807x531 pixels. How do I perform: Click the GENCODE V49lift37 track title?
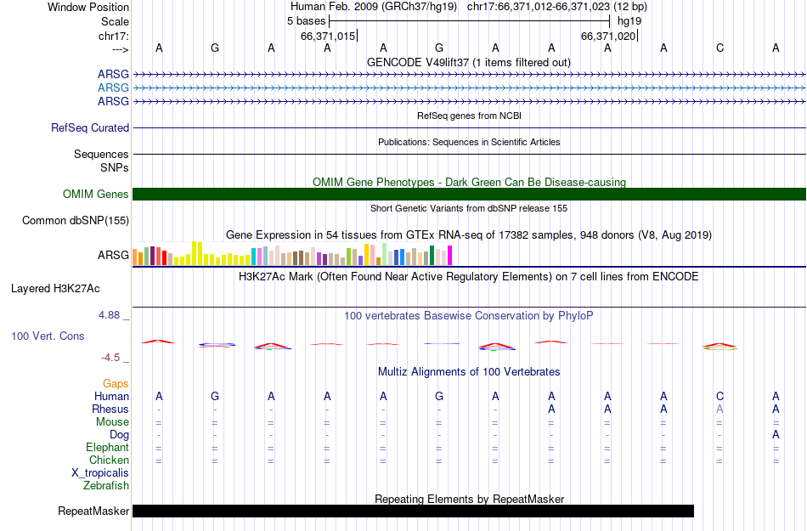pyautogui.click(x=469, y=62)
